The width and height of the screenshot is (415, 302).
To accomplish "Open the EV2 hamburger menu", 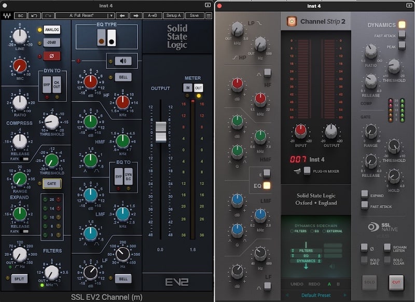I will coord(209,16).
